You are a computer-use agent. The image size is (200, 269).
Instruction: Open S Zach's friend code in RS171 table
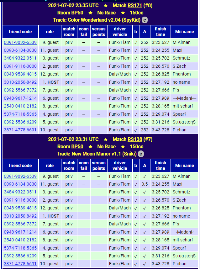coord(20,66)
